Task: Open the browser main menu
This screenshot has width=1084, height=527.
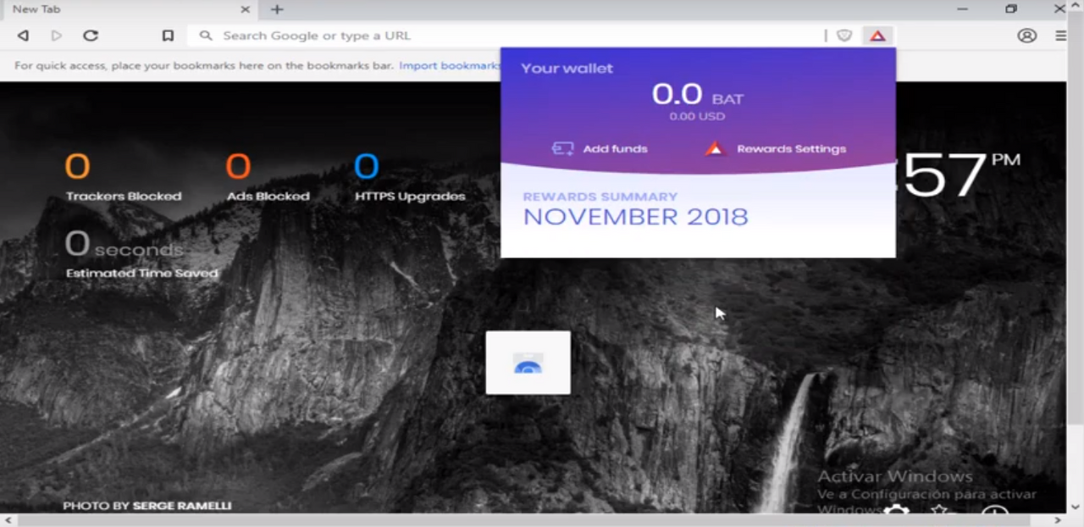Action: click(1061, 36)
